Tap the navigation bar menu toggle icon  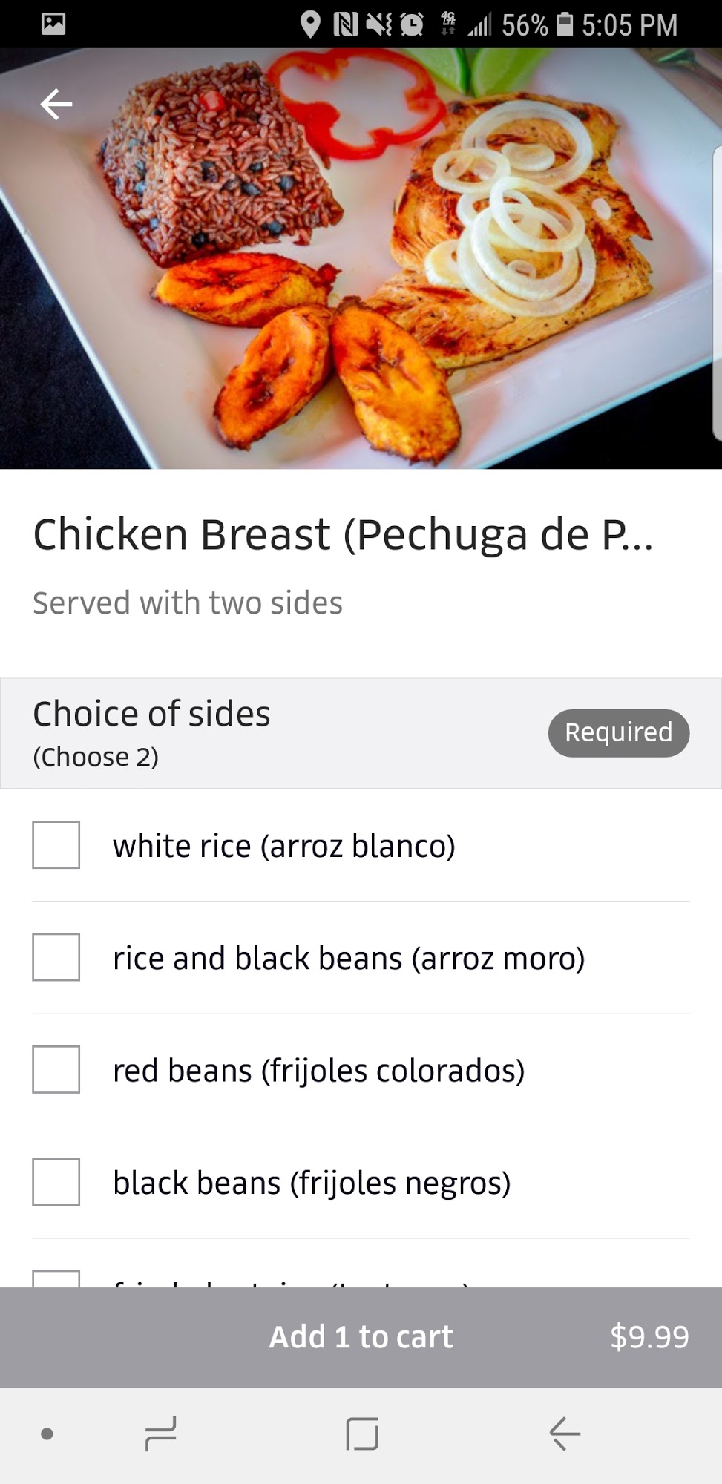pyautogui.click(x=161, y=1433)
